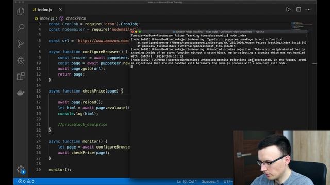Screen dimensions: 330x185
Task: Click the terminal cursor line below the warnings
Action: (132, 66)
